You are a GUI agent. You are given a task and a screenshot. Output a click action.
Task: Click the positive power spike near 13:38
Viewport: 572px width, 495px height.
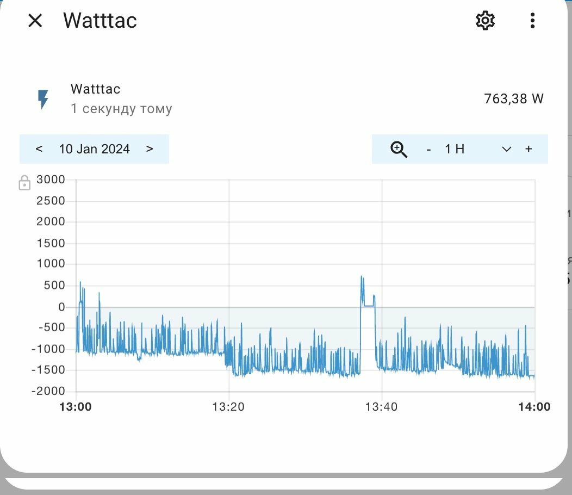tap(363, 288)
